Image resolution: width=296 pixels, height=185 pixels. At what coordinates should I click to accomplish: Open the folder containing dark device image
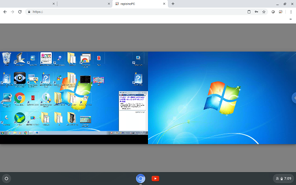[72, 118]
